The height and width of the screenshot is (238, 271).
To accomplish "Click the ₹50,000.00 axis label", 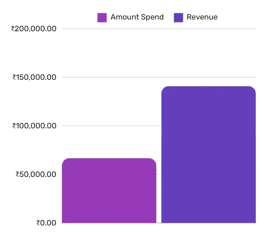I will point(35,175).
